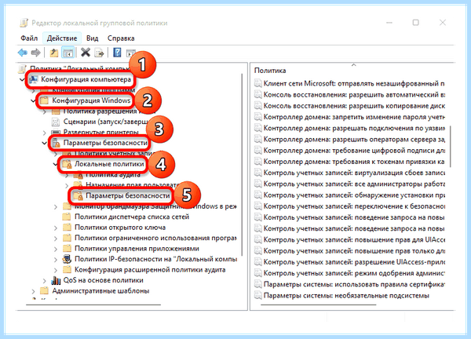This screenshot has height=339, width=471.
Task: Expand Административные шаблоны node
Action: click(x=33, y=291)
